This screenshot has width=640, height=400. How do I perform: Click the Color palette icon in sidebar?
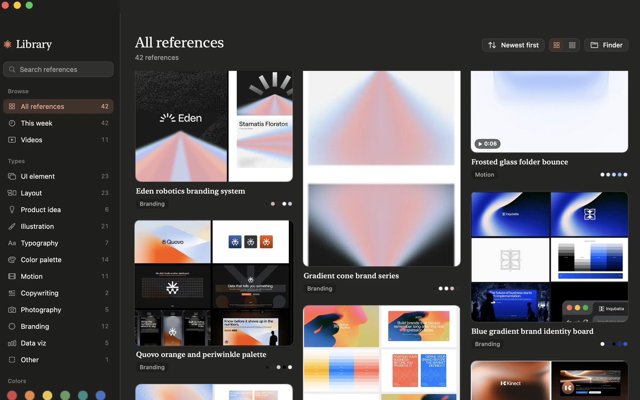(x=12, y=259)
